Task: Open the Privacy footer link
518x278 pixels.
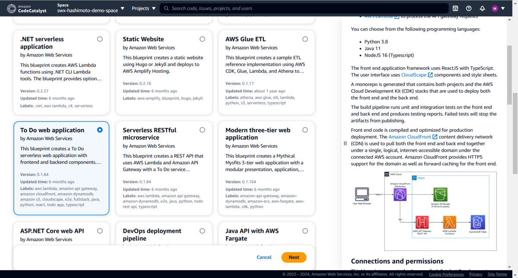Action: (x=476, y=274)
